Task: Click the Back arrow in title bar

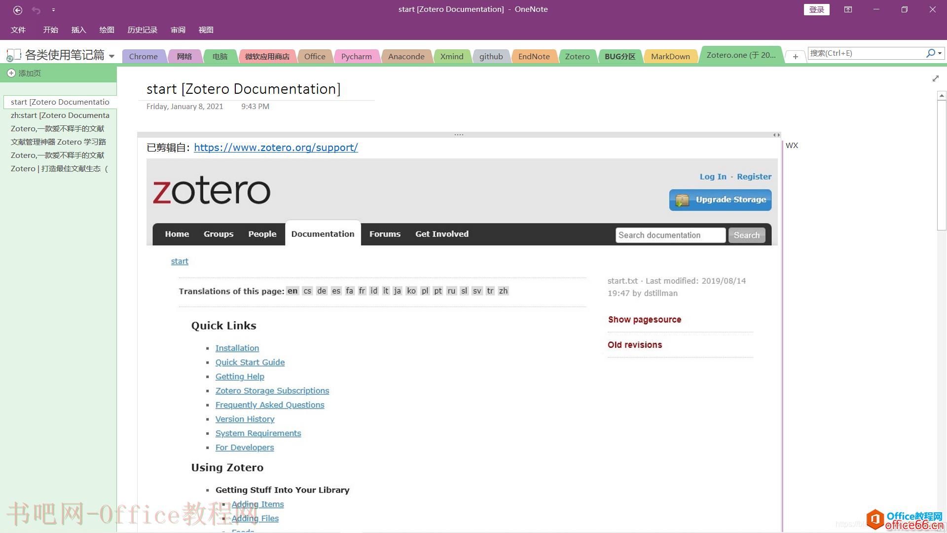Action: point(18,10)
